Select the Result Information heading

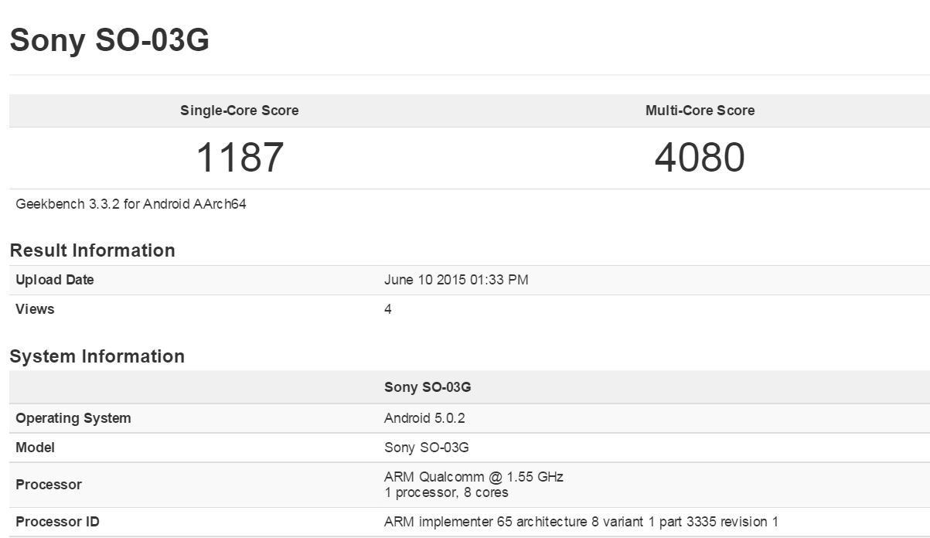click(92, 250)
